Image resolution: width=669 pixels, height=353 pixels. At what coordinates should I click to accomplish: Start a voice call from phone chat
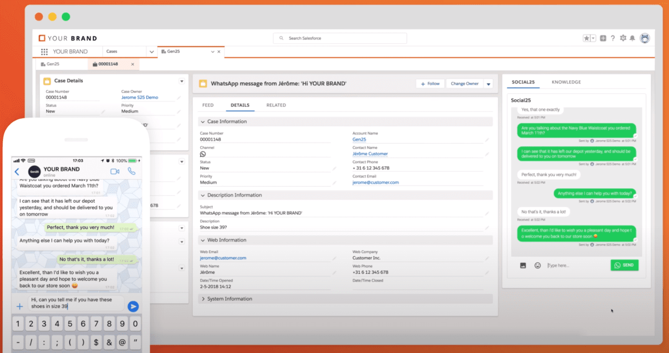click(x=132, y=171)
